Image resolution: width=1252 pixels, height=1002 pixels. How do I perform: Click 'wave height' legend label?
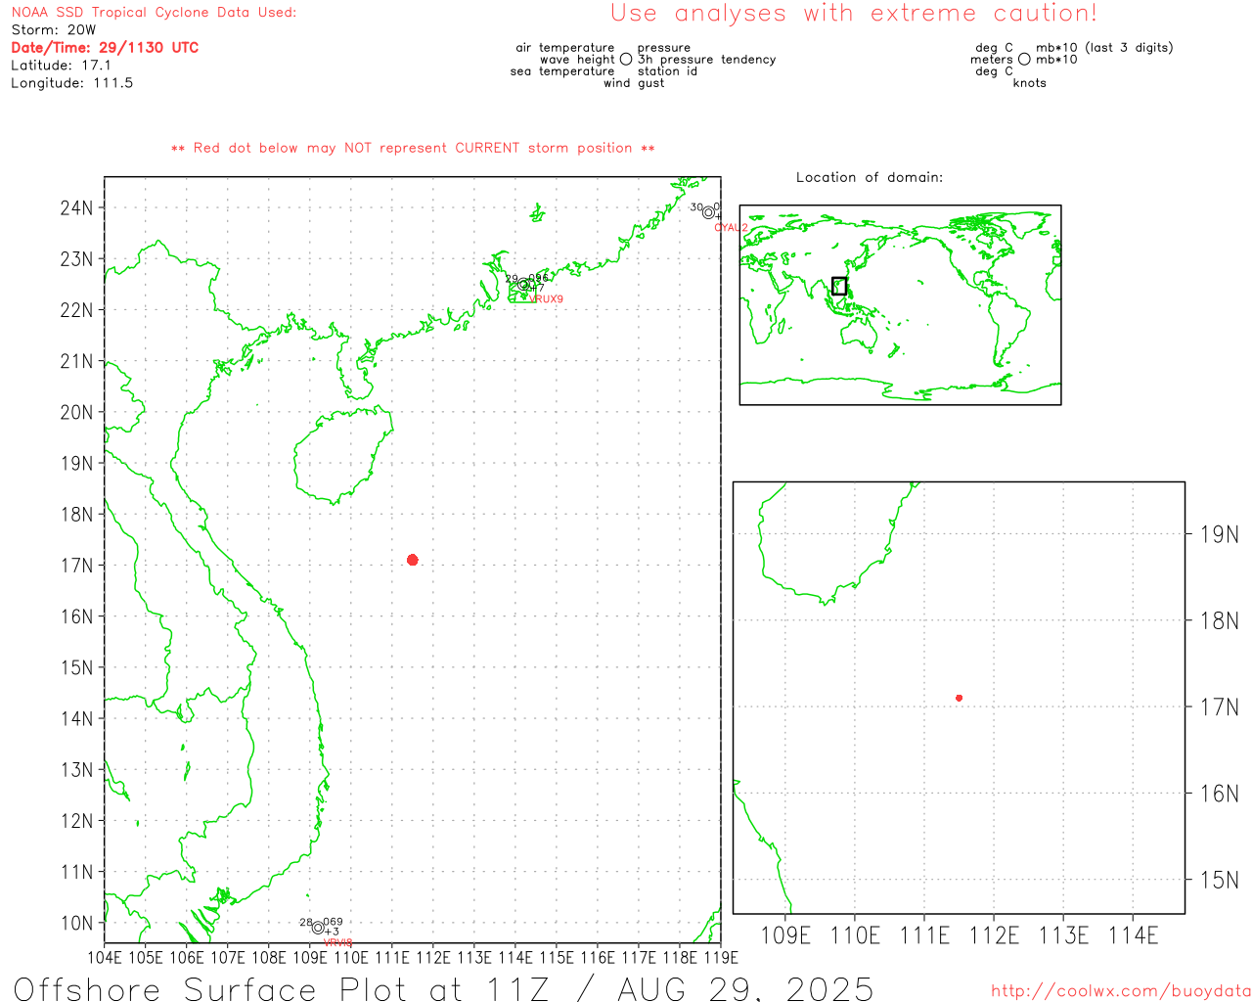577,59
